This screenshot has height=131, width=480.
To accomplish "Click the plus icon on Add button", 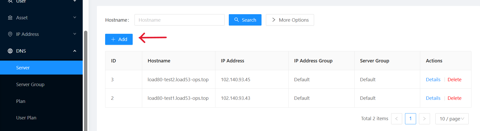I will click(113, 39).
